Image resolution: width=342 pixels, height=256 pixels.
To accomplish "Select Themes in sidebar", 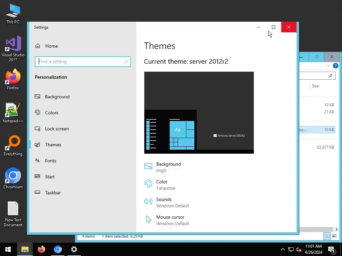I will click(x=48, y=145).
